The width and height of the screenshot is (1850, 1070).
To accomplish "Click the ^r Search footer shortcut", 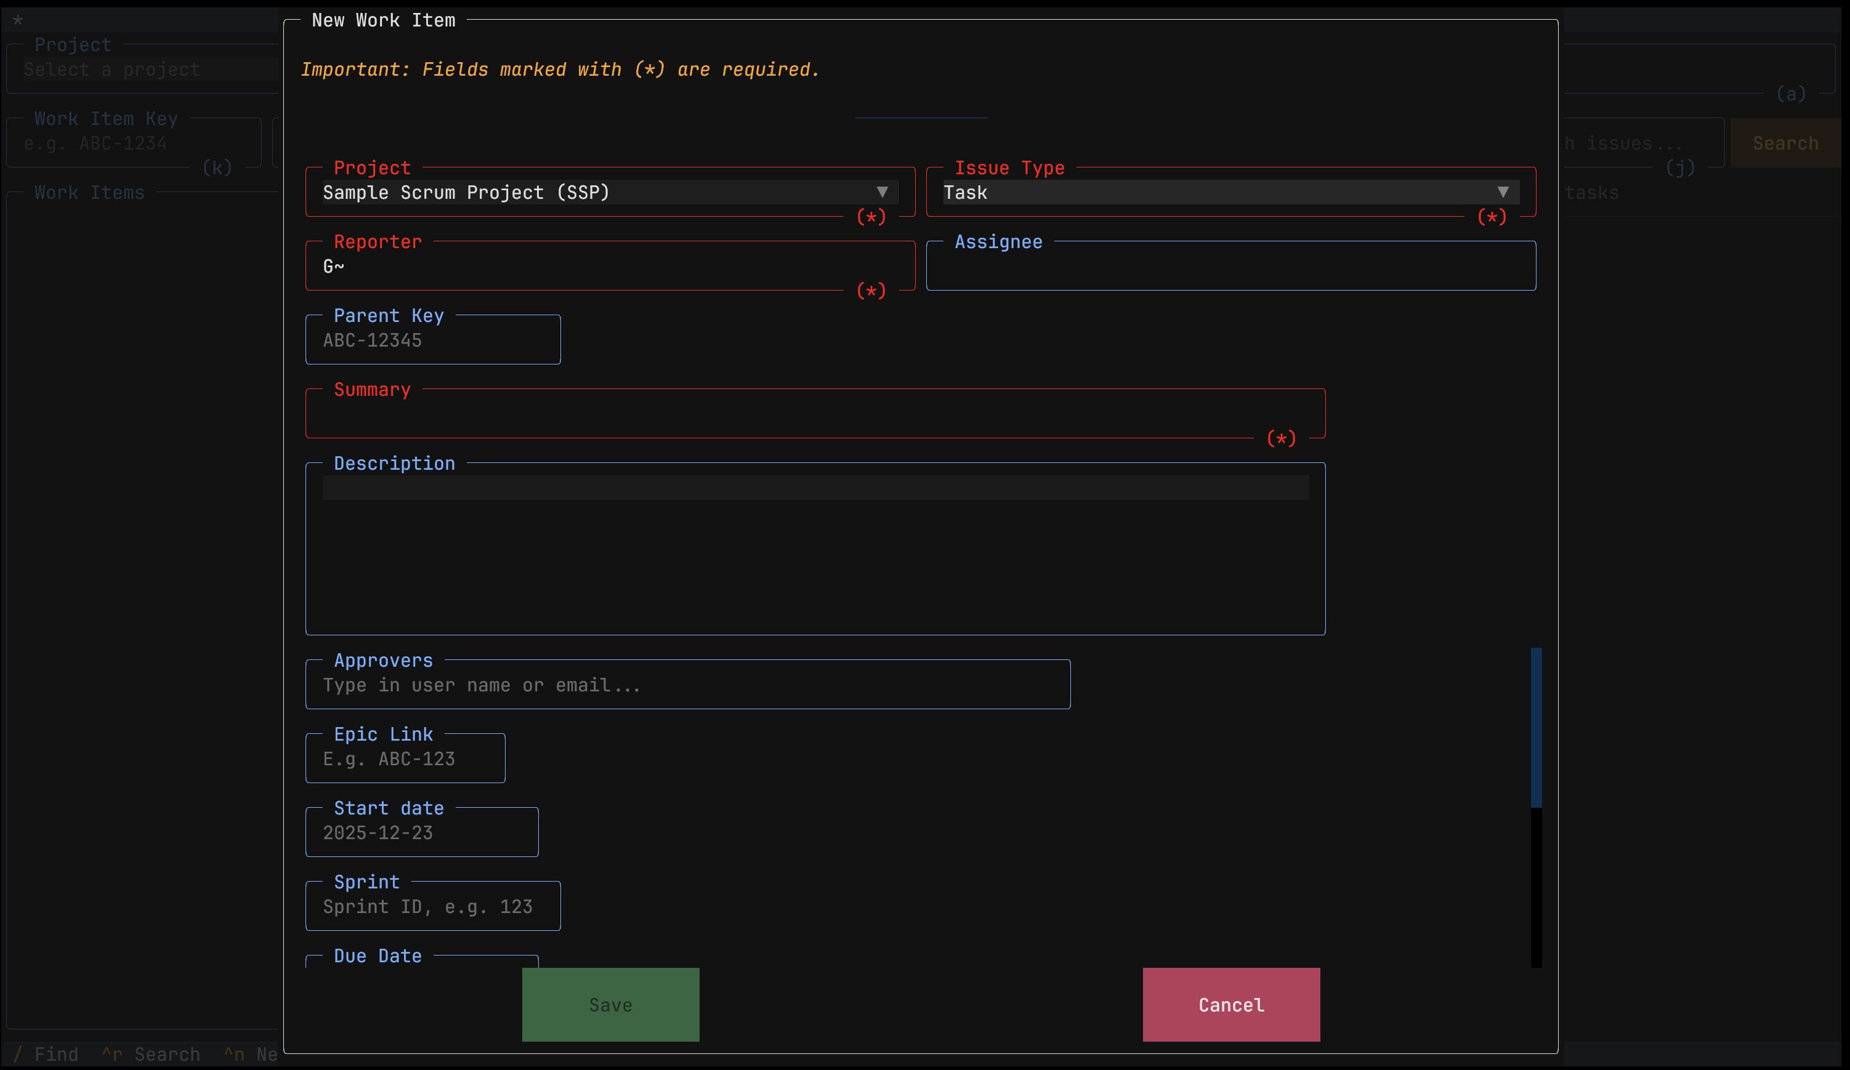I will (x=150, y=1055).
